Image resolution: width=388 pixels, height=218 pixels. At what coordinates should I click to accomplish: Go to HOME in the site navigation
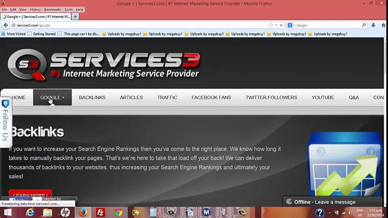(19, 97)
